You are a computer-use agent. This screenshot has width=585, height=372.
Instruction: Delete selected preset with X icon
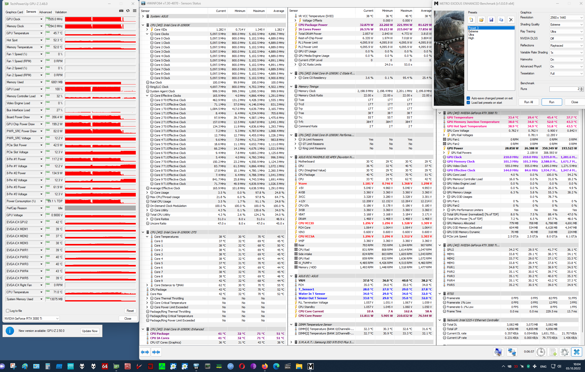tap(511, 20)
